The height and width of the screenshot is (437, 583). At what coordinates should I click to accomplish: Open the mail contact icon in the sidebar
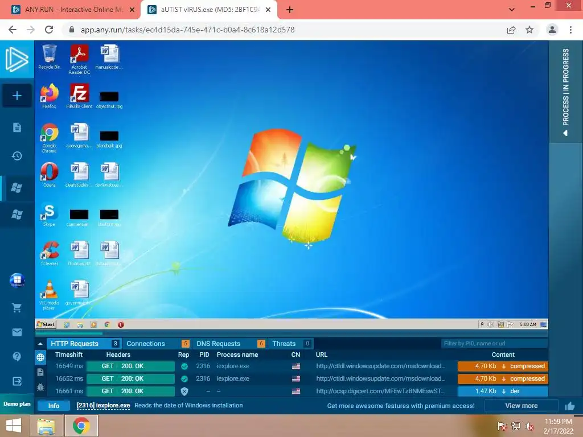pos(17,332)
